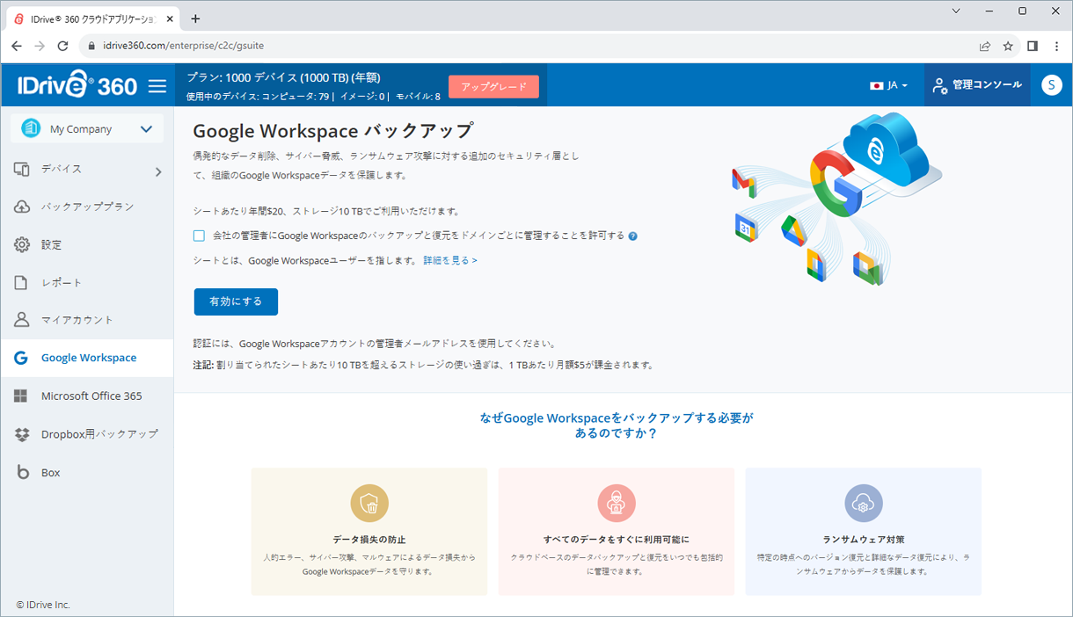The width and height of the screenshot is (1073, 617).
Task: Click the Google Workspace バックアップ heading
Action: 333,131
